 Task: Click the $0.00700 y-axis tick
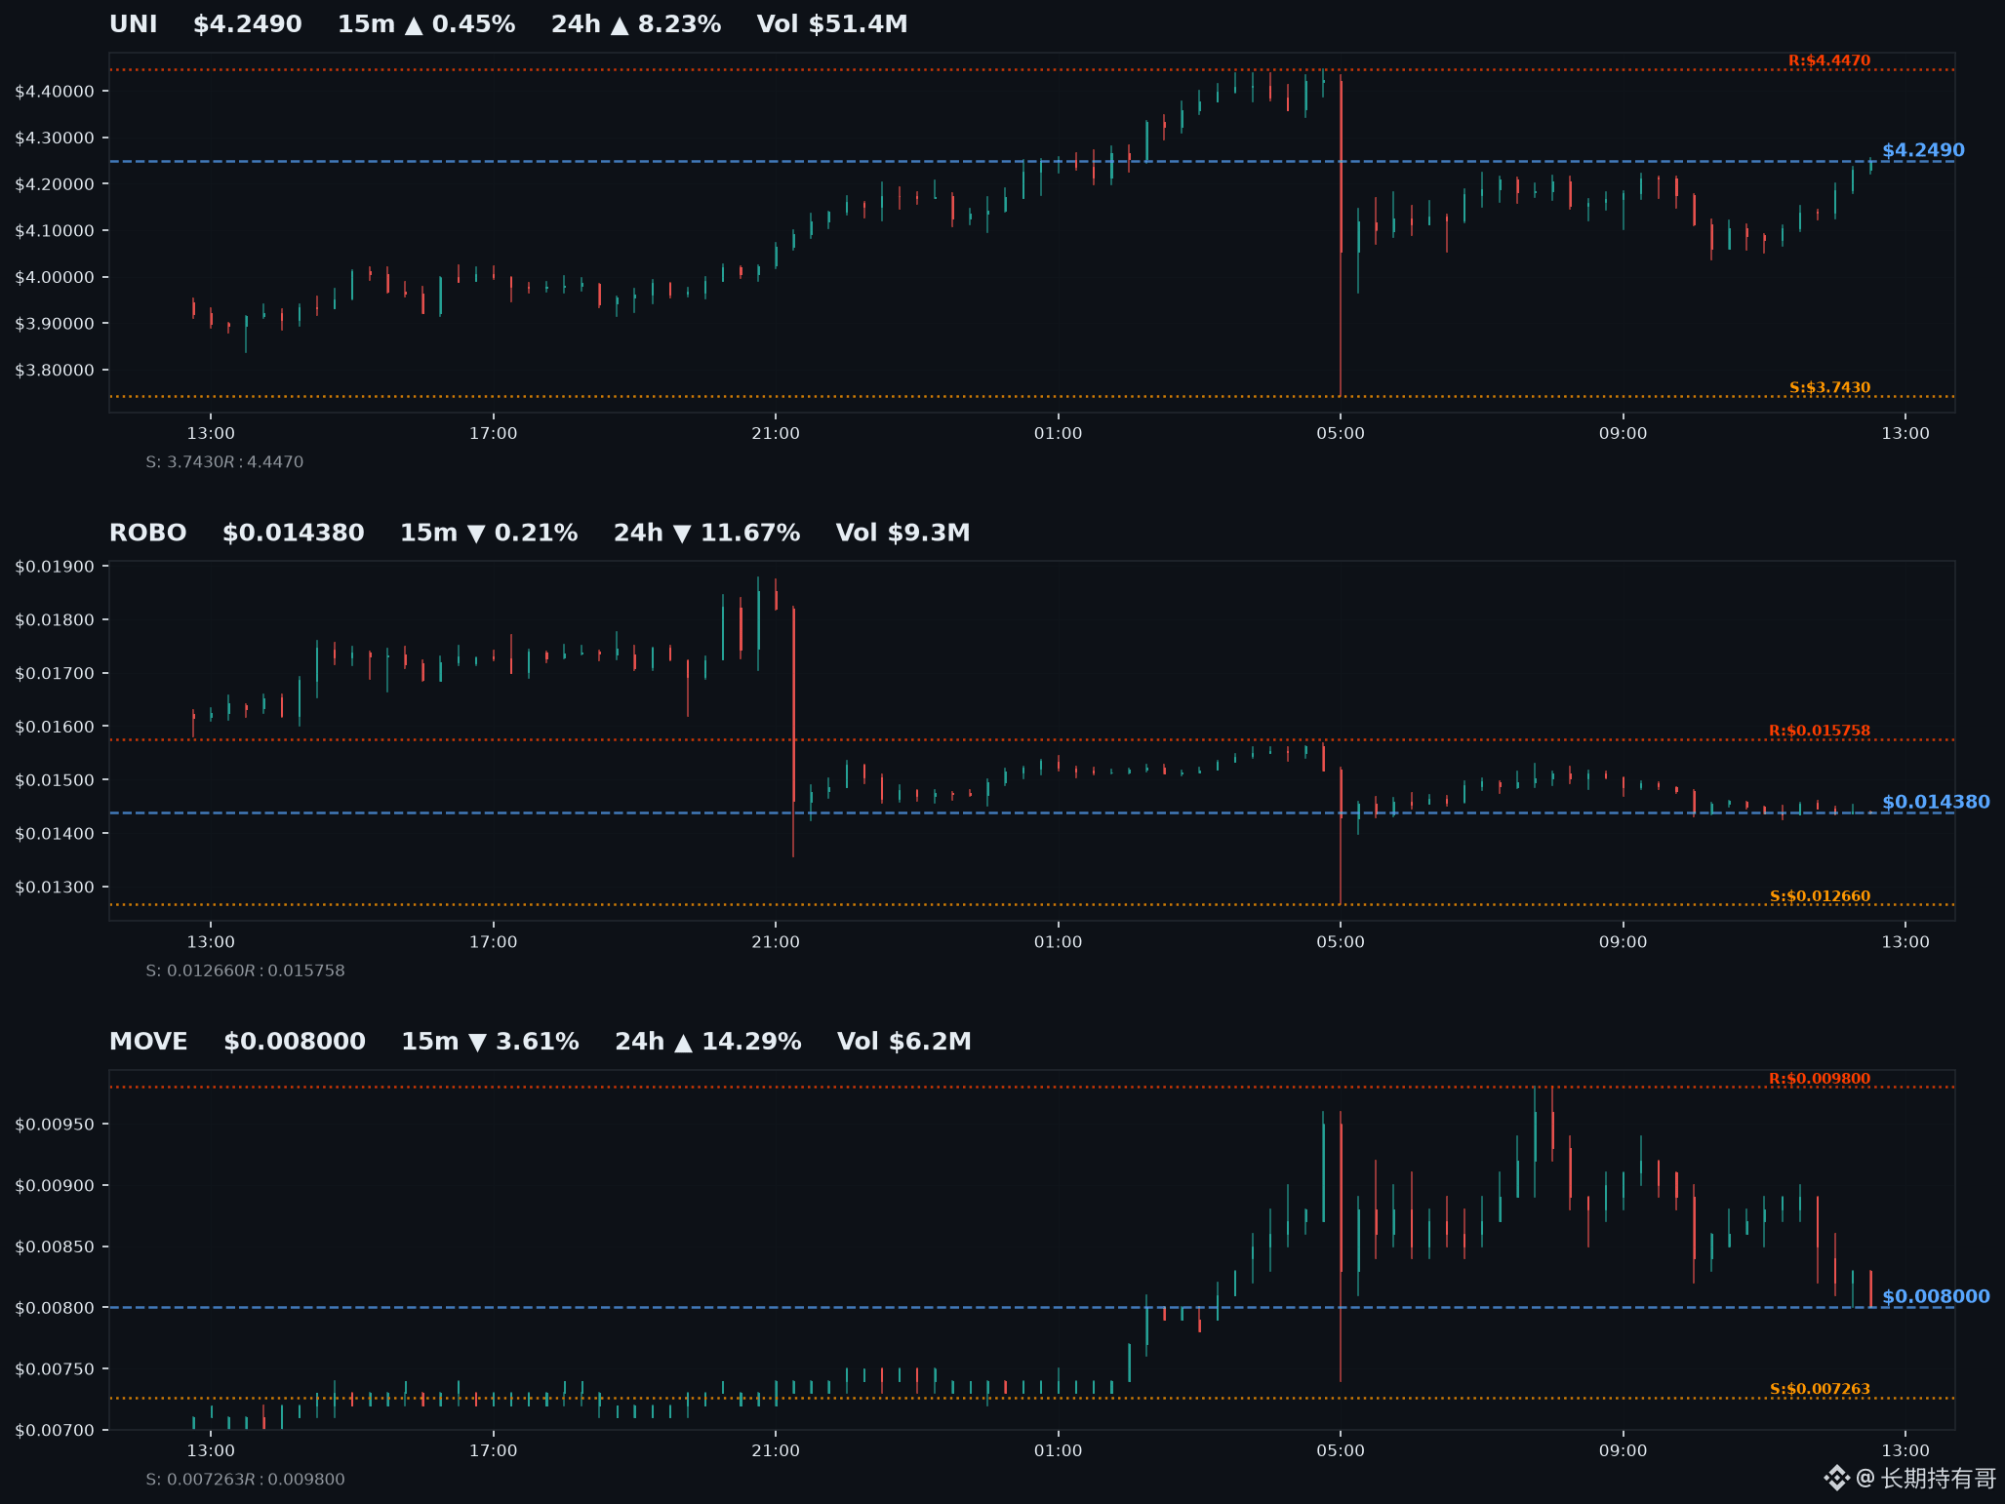tap(55, 1431)
